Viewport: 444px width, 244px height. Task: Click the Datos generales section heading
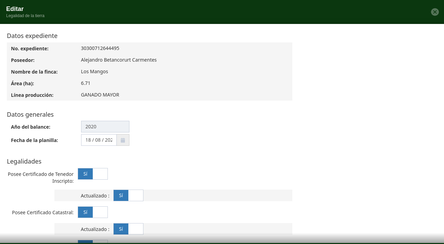[30, 115]
